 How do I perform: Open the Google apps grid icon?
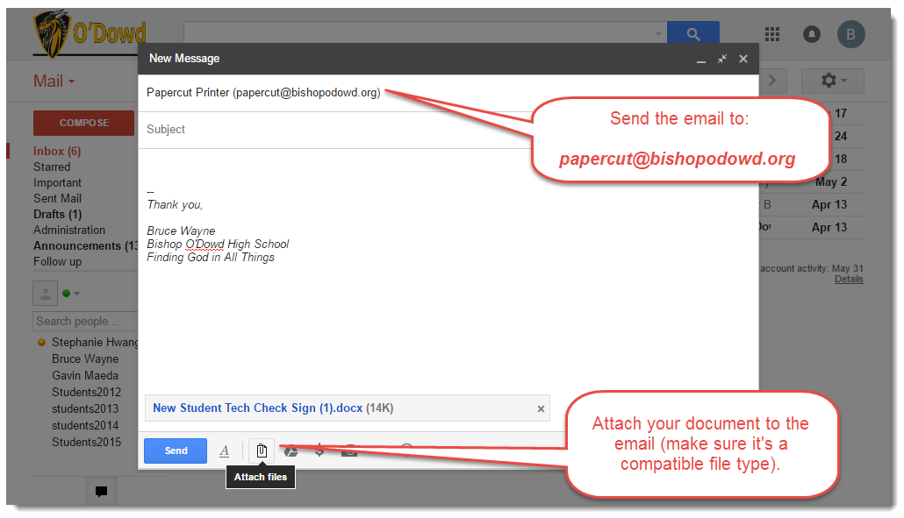(772, 34)
